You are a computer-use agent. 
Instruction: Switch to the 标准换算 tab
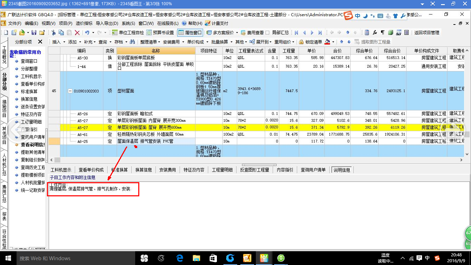[119, 170]
